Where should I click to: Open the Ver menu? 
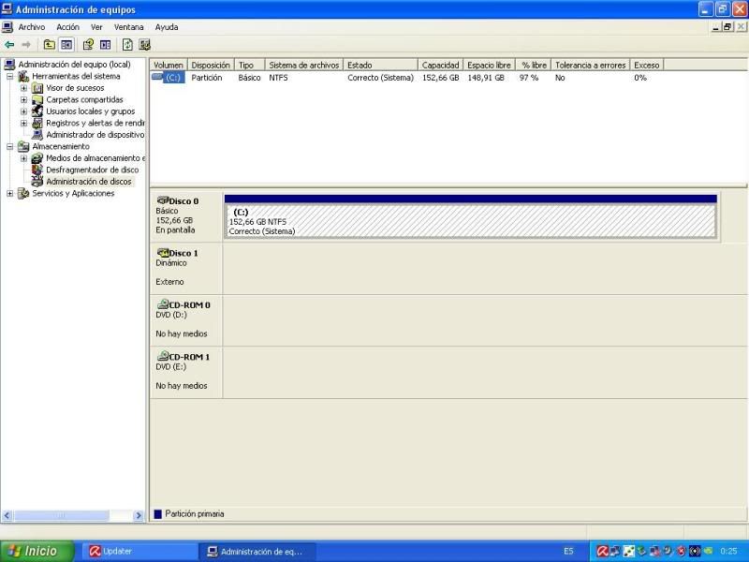point(96,27)
